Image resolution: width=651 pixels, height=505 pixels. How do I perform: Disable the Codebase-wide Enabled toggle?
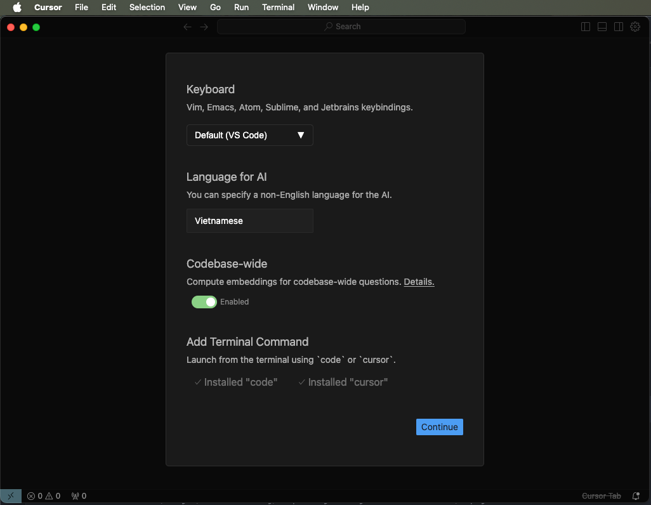coord(204,302)
